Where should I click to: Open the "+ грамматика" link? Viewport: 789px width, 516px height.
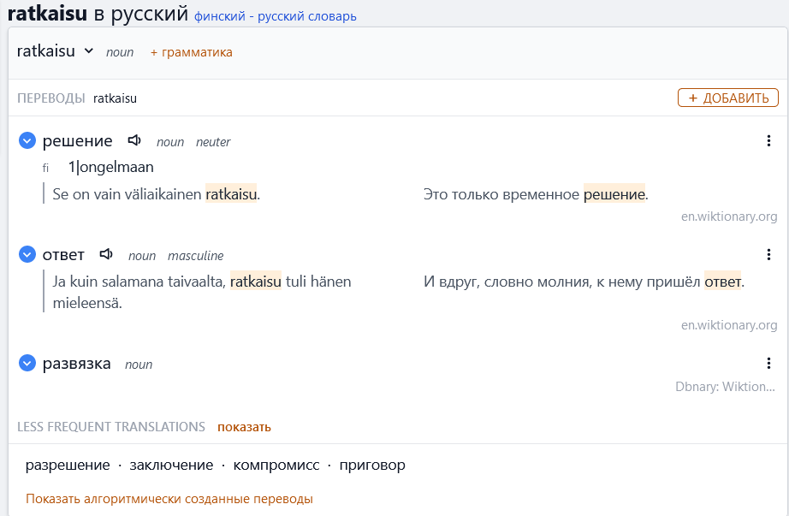pyautogui.click(x=190, y=51)
